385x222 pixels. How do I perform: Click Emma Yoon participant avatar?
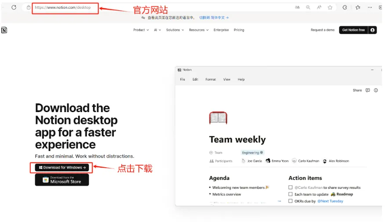268,161
